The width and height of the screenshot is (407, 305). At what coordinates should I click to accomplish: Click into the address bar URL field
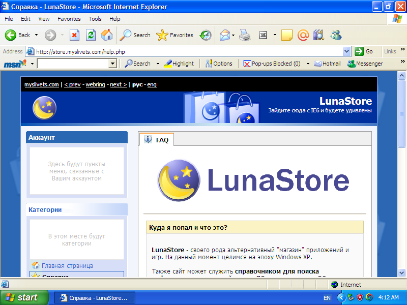(189, 52)
